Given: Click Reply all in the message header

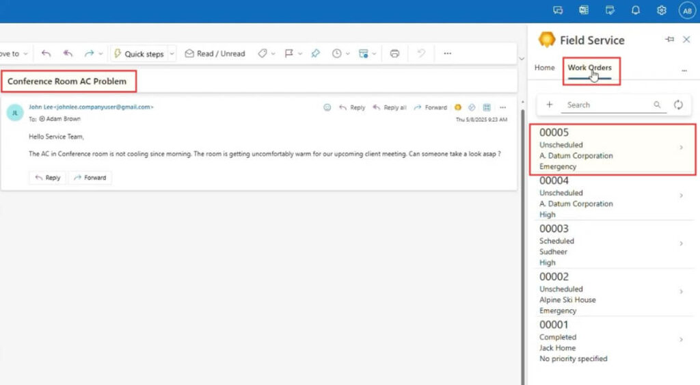Looking at the screenshot, I should point(390,107).
